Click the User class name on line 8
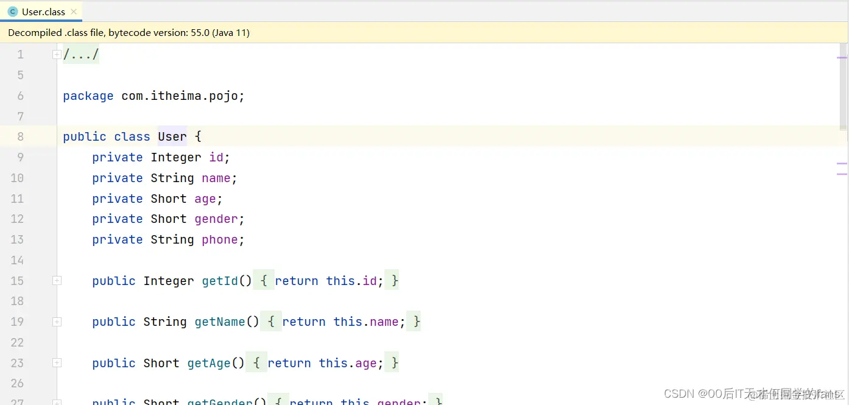 click(172, 136)
